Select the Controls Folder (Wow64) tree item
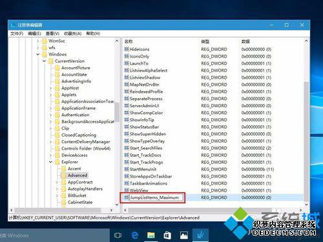 tap(86, 148)
